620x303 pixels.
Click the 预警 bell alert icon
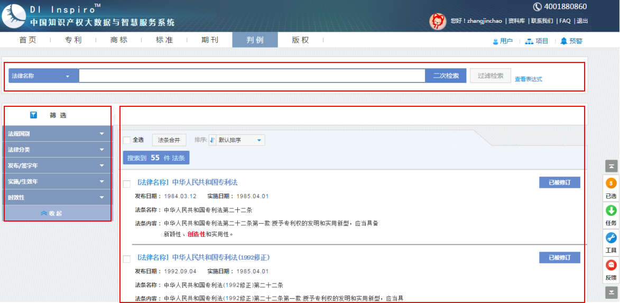click(x=563, y=41)
